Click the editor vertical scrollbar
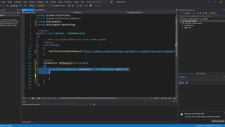225x127 pixels. (x=176, y=56)
